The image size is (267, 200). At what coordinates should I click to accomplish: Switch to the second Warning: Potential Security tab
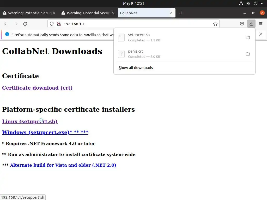point(88,13)
